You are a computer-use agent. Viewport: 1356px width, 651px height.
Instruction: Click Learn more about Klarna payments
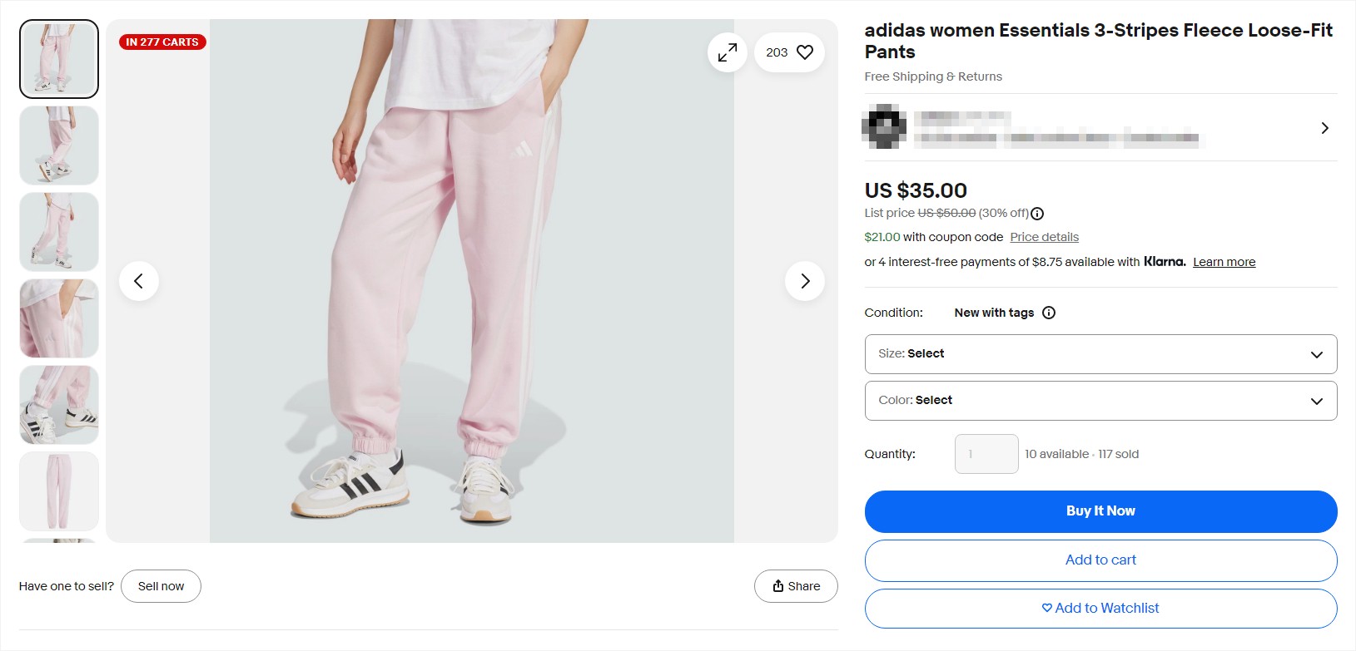coord(1224,261)
